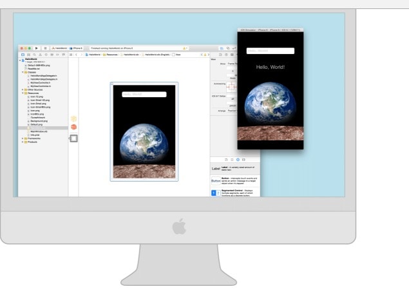Viewport: 409px width, 291px height.
Task: Open the Quick Help inspector tab
Action: 226,55
